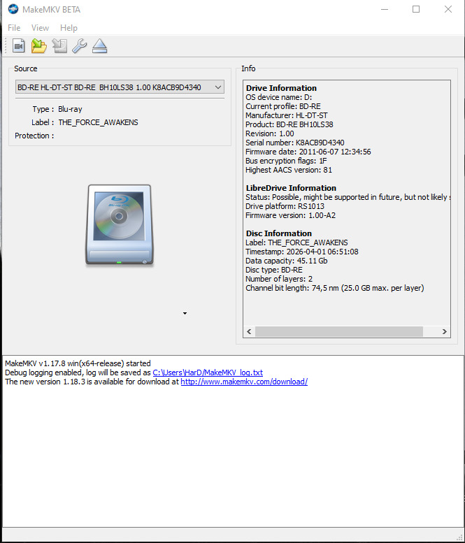Click the Info panel horizontal scrollbar thumb
This screenshot has width=465, height=543.
click(x=339, y=331)
